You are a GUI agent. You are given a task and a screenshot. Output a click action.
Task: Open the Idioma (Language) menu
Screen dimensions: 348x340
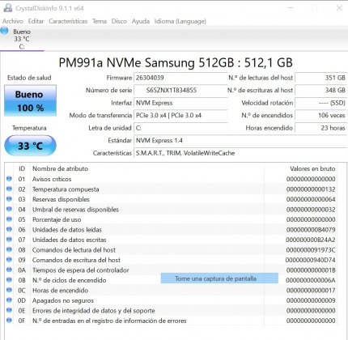pos(180,21)
